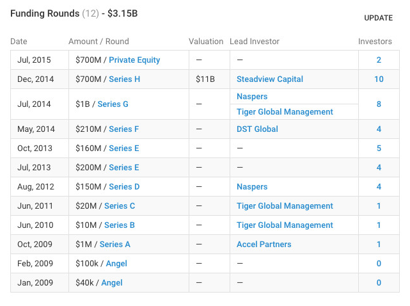The image size is (410, 306).
Task: Visit the Accel Partners investor page
Action: [x=264, y=245]
